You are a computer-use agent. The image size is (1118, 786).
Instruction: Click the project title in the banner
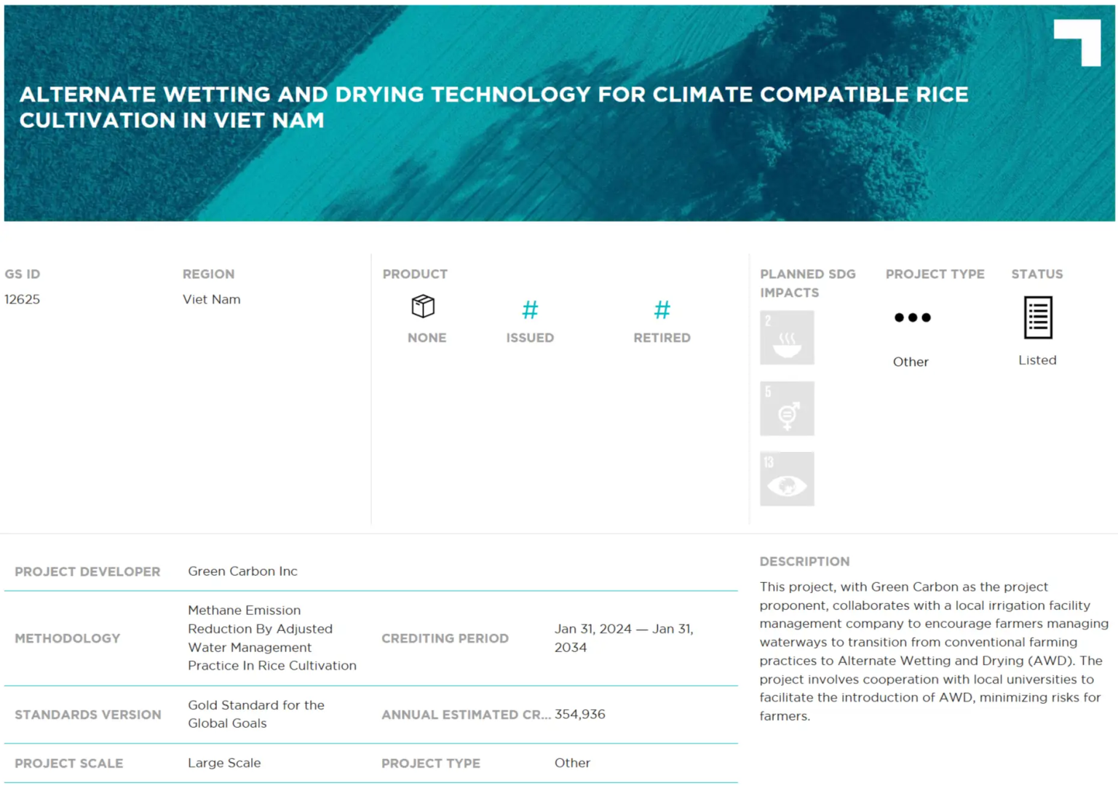[x=493, y=107]
